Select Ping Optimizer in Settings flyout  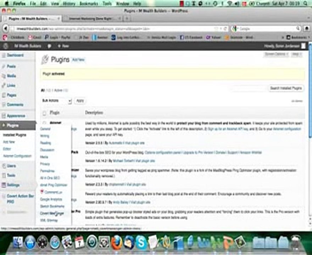54,185
